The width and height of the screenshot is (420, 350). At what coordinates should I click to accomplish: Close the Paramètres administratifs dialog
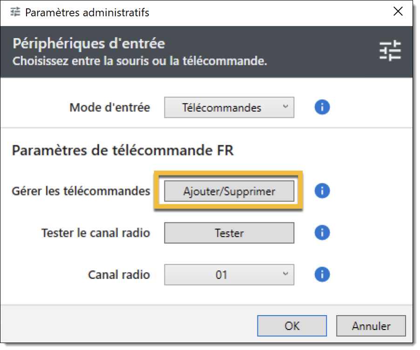point(398,12)
